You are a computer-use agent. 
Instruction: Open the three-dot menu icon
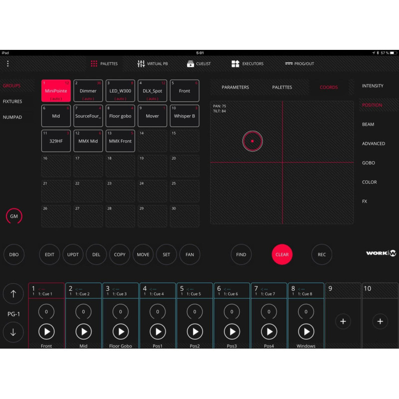7,64
